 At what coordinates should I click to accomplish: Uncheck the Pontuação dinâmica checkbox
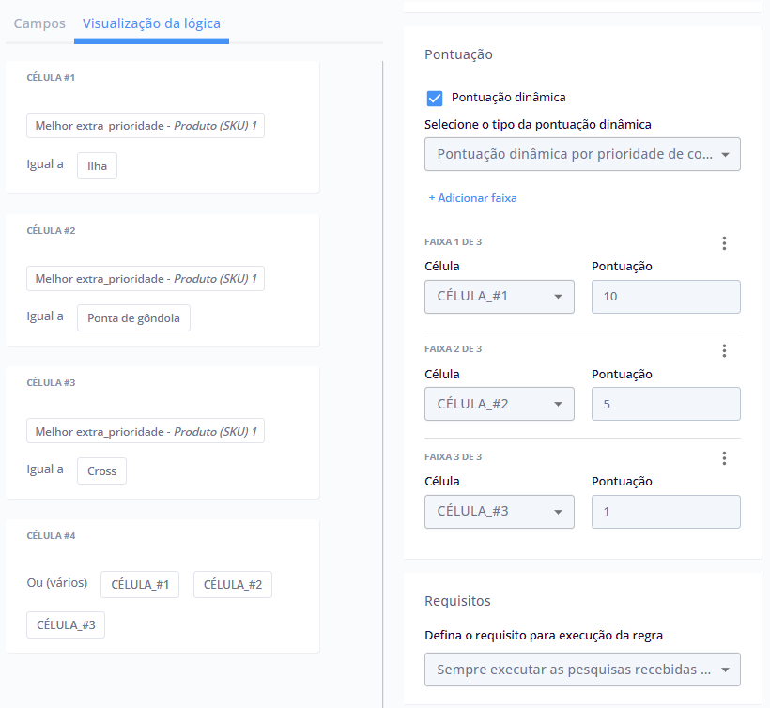tap(435, 98)
